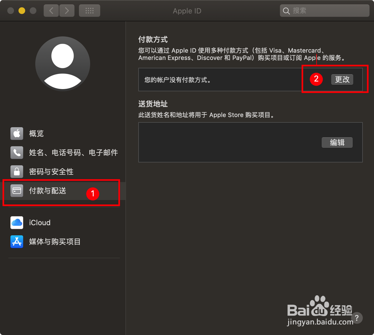Open help with the question mark button

tap(357, 318)
